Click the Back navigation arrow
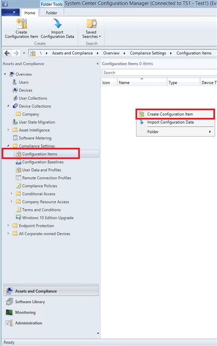Viewport: 217px width, 346px height. click(7, 53)
